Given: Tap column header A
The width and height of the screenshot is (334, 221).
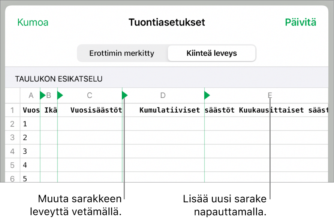Looking at the screenshot, I should [x=31, y=95].
